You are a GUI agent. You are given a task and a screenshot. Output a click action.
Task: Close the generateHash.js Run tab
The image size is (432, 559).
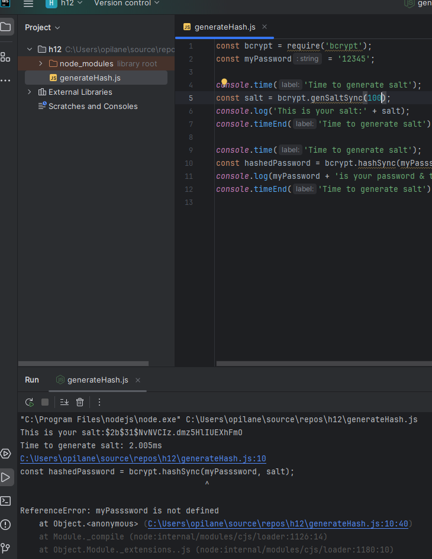[x=138, y=380]
